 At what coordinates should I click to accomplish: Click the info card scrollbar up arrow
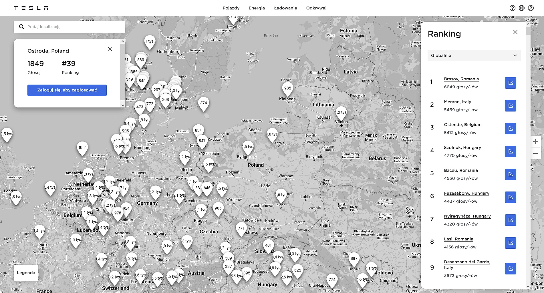pos(123,41)
